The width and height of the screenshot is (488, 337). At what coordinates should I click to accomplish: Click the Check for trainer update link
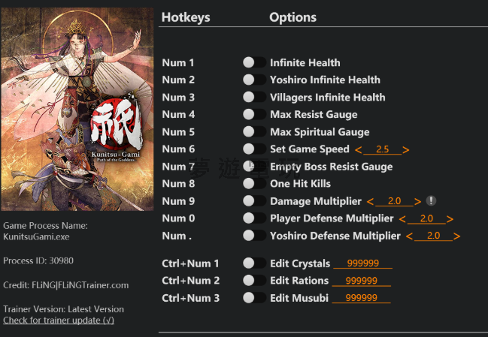59,320
